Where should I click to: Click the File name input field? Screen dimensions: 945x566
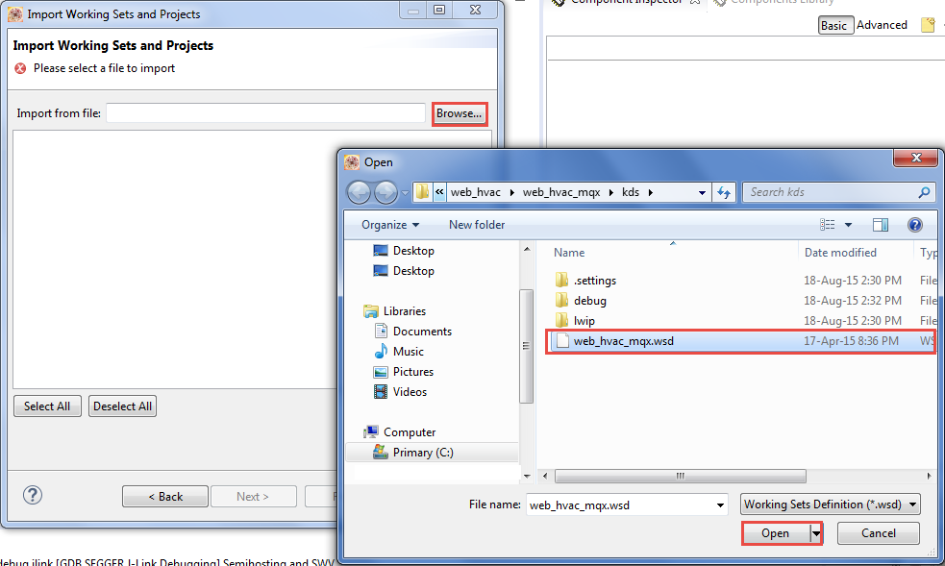point(619,505)
